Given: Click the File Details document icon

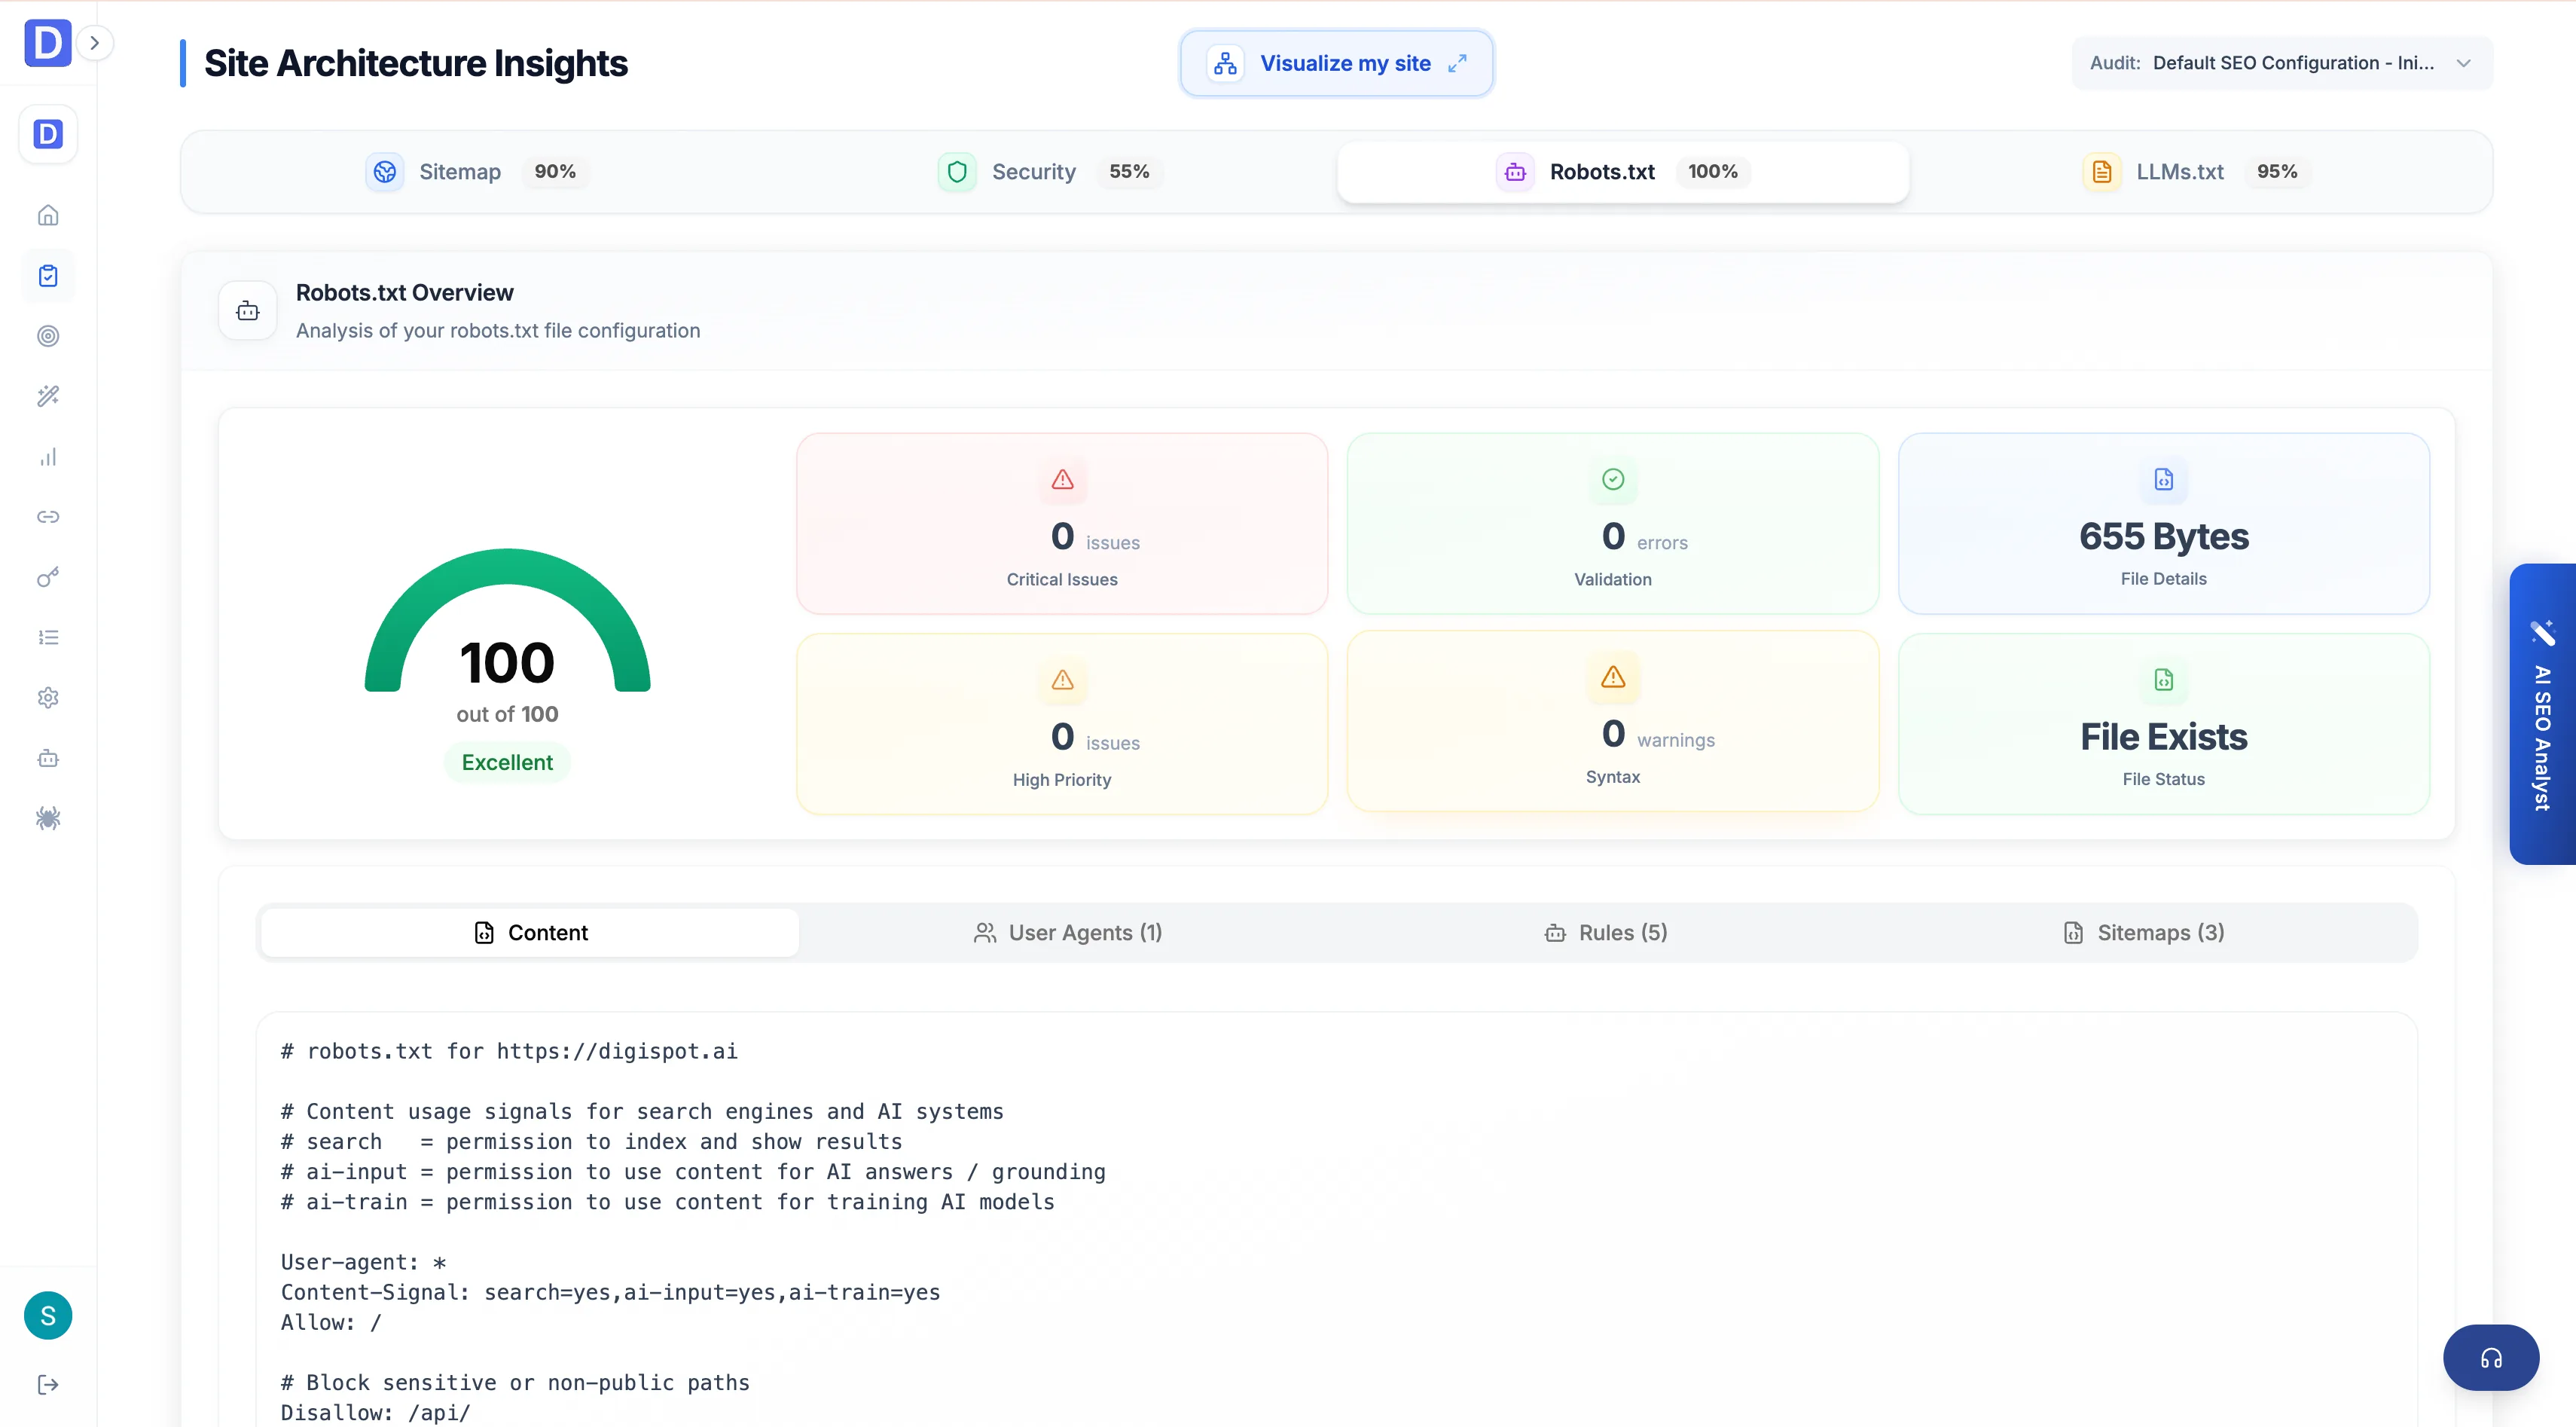Looking at the screenshot, I should coord(2164,480).
